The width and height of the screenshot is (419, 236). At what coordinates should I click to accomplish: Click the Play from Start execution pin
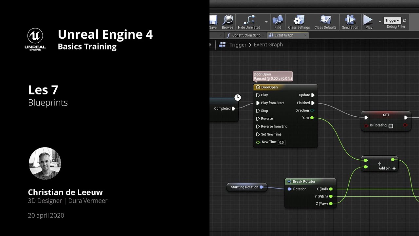pyautogui.click(x=258, y=103)
